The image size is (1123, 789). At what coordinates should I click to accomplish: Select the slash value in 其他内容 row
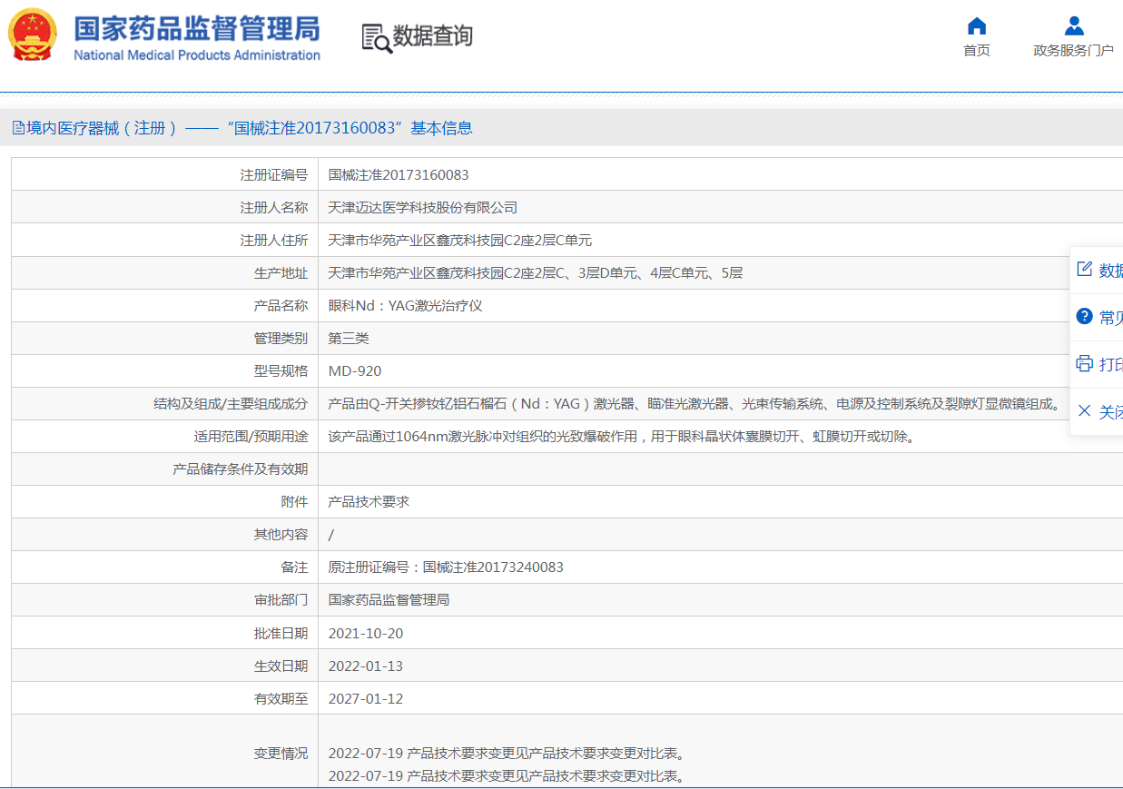(x=330, y=535)
